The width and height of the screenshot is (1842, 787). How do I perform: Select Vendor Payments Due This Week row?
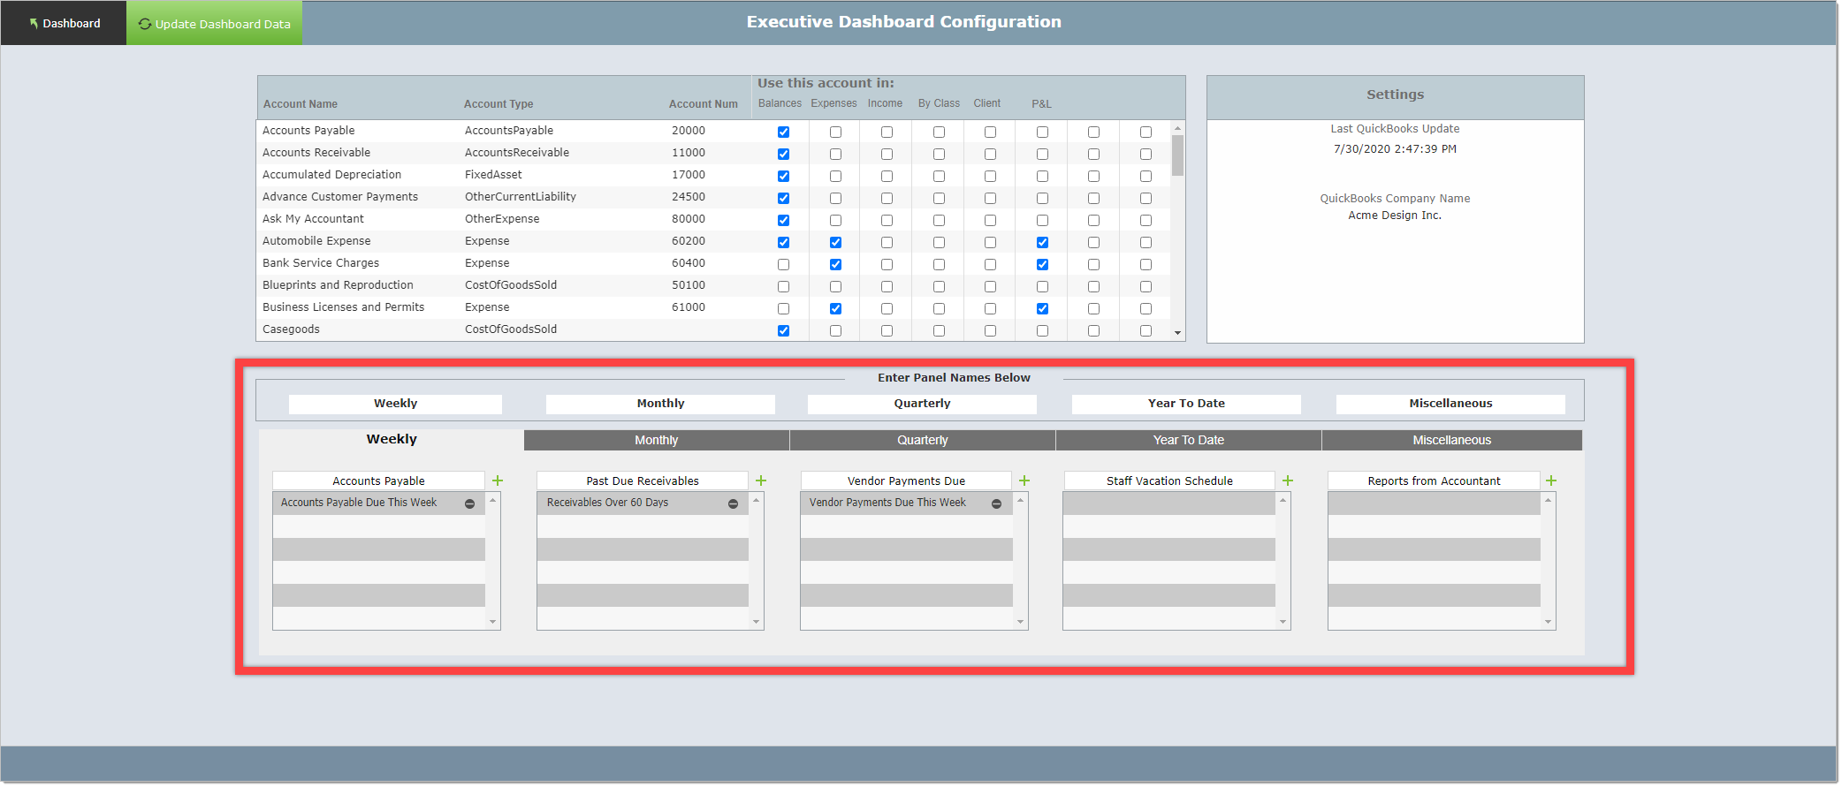pos(906,503)
